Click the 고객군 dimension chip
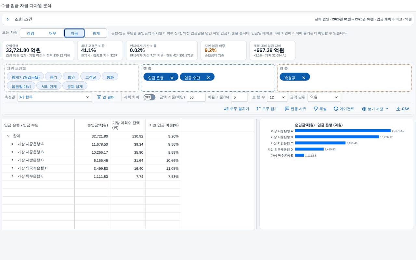The image size is (416, 260). pyautogui.click(x=90, y=77)
